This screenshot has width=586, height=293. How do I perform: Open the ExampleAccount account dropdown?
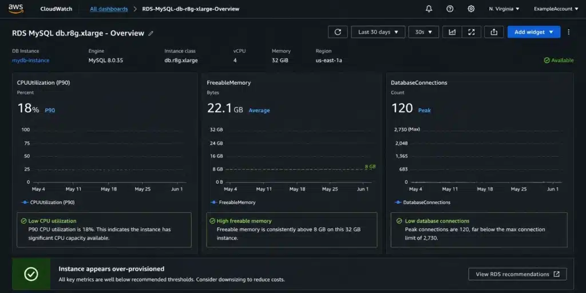pyautogui.click(x=556, y=9)
